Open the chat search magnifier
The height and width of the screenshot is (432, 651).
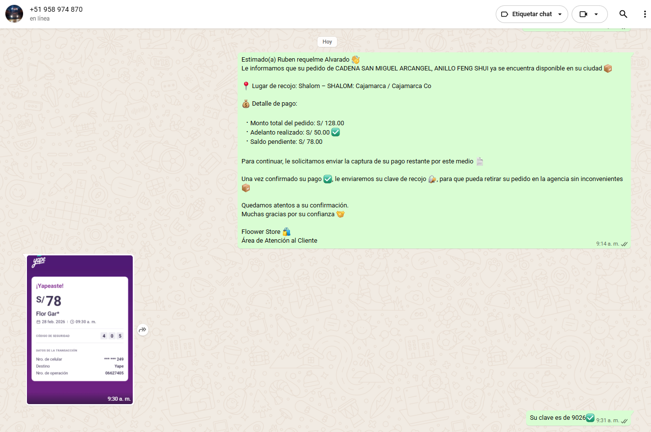click(623, 14)
